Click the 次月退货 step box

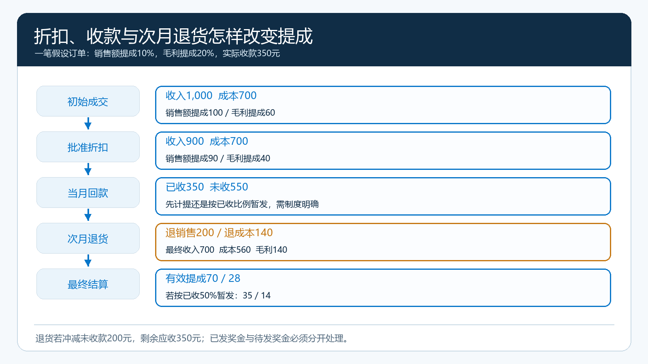88,238
